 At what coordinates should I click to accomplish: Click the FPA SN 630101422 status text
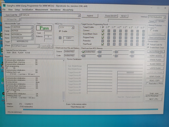15,112
